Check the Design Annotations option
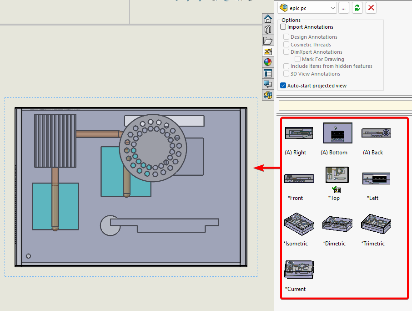The width and height of the screenshot is (412, 311). pyautogui.click(x=286, y=36)
